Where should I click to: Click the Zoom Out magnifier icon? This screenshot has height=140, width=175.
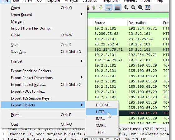133,7
